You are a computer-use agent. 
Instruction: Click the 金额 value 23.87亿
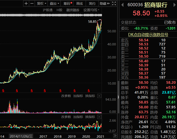[x=169, y=92]
